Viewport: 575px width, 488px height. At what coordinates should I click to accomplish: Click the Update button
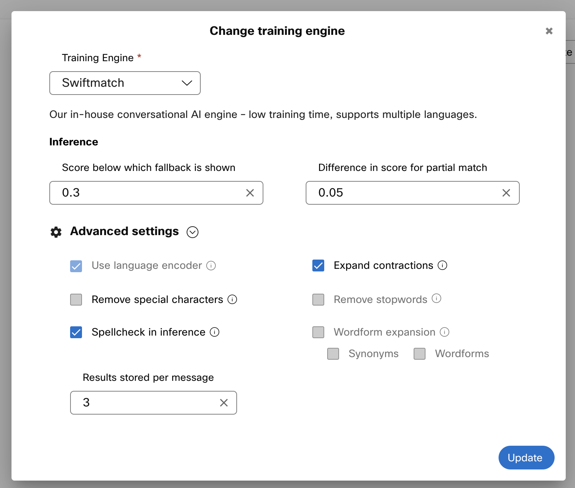(x=526, y=458)
